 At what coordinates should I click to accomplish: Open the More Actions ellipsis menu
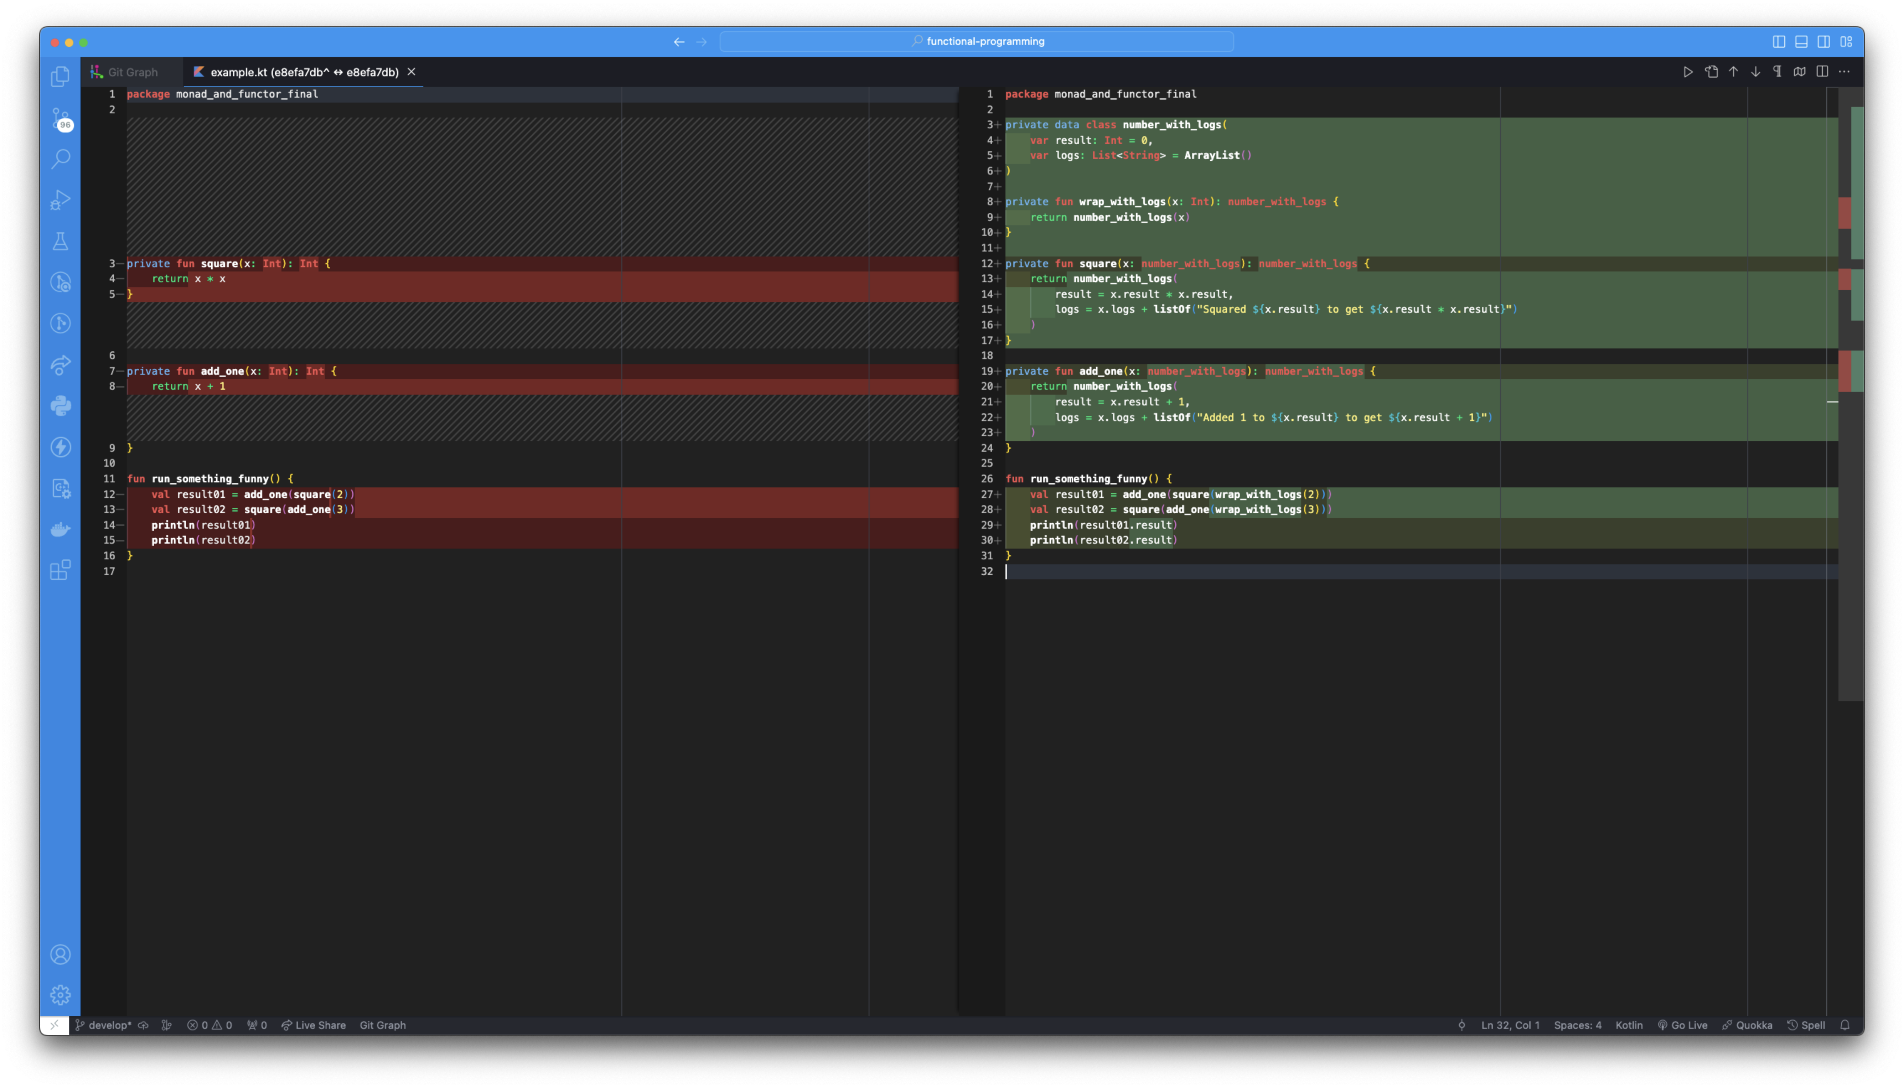pyautogui.click(x=1844, y=72)
